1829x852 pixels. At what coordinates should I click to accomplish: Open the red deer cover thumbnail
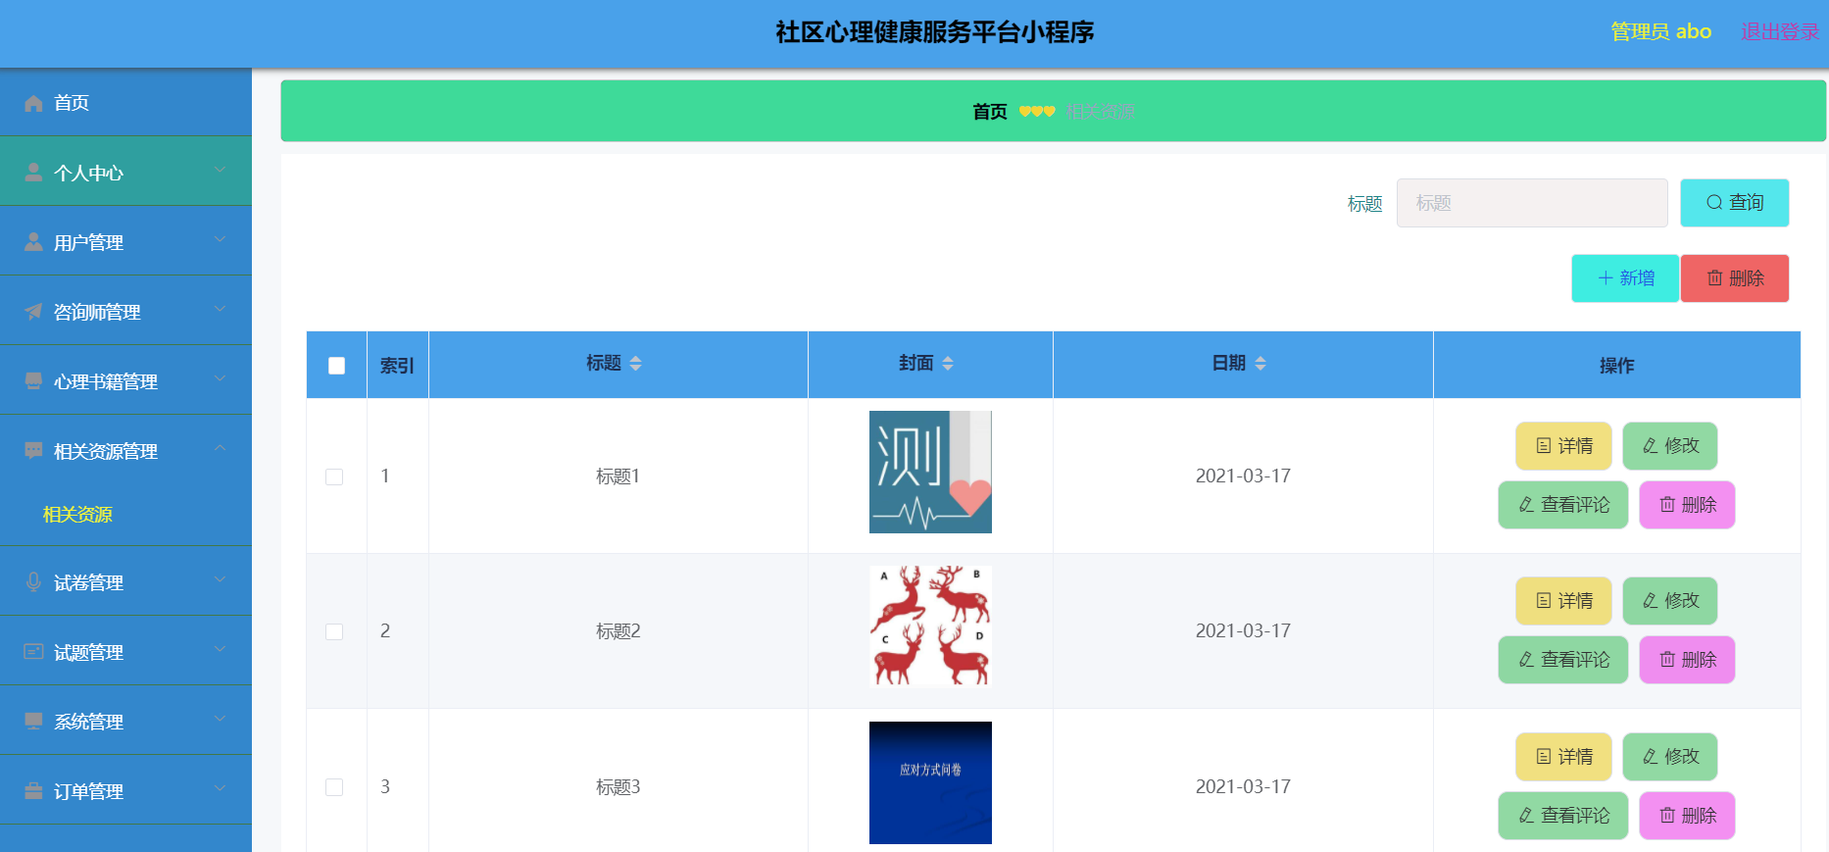pos(930,626)
